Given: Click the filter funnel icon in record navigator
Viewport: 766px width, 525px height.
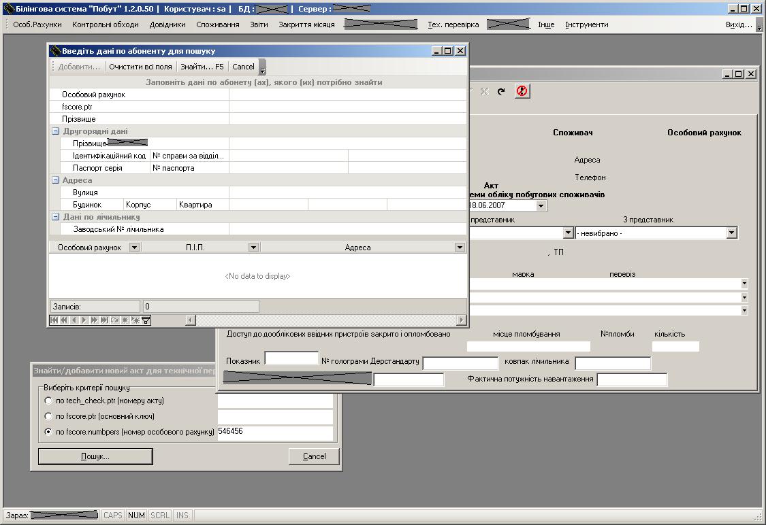Looking at the screenshot, I should pyautogui.click(x=146, y=320).
